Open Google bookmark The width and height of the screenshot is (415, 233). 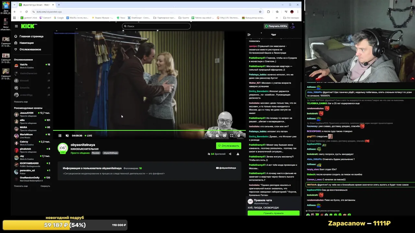[x=59, y=18]
